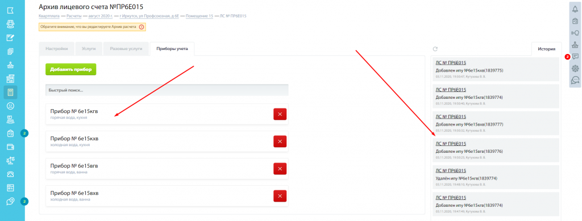Open the news layout sidebar icon
582x221 pixels.
[10, 187]
